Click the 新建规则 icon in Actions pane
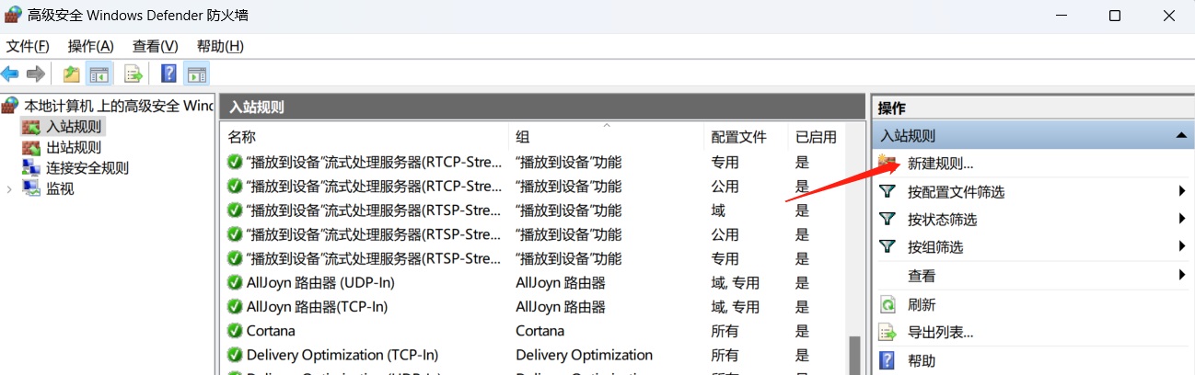 pyautogui.click(x=888, y=164)
